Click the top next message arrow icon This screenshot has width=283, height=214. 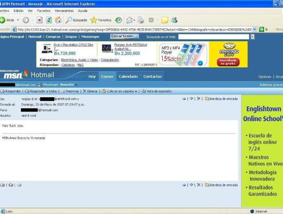tap(191, 99)
